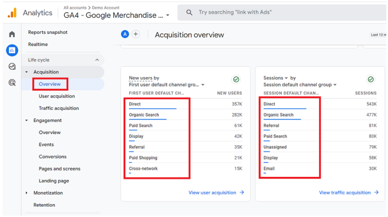
Task: Click the Acquisition section label
Action: tap(46, 72)
